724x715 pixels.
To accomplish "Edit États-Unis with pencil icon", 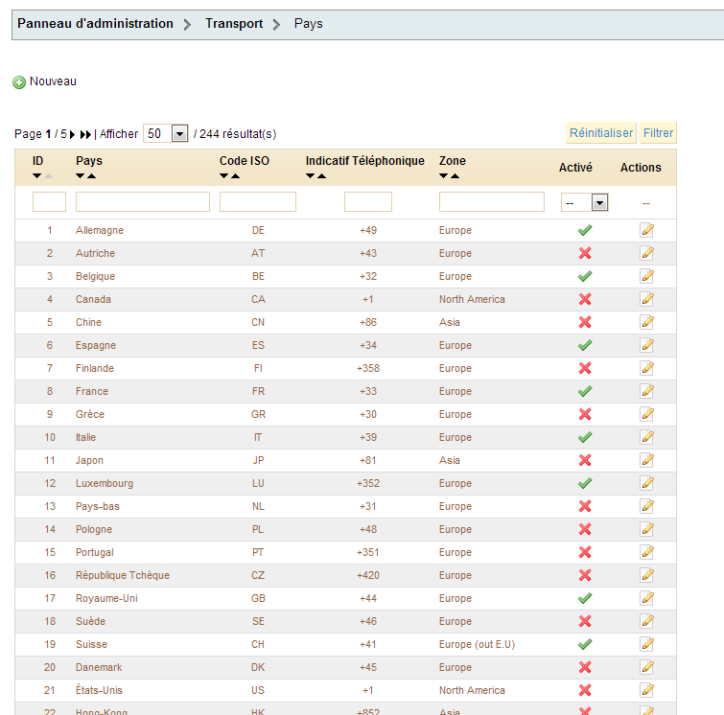I will coord(647,690).
